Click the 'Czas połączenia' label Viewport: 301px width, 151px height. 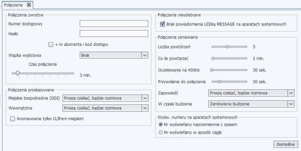point(42,64)
